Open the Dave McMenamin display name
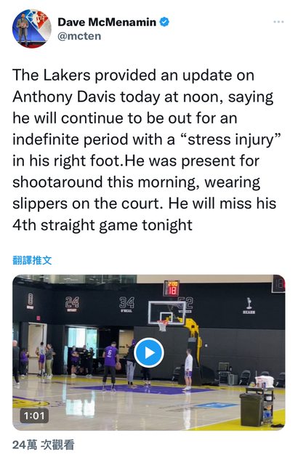 pos(107,23)
